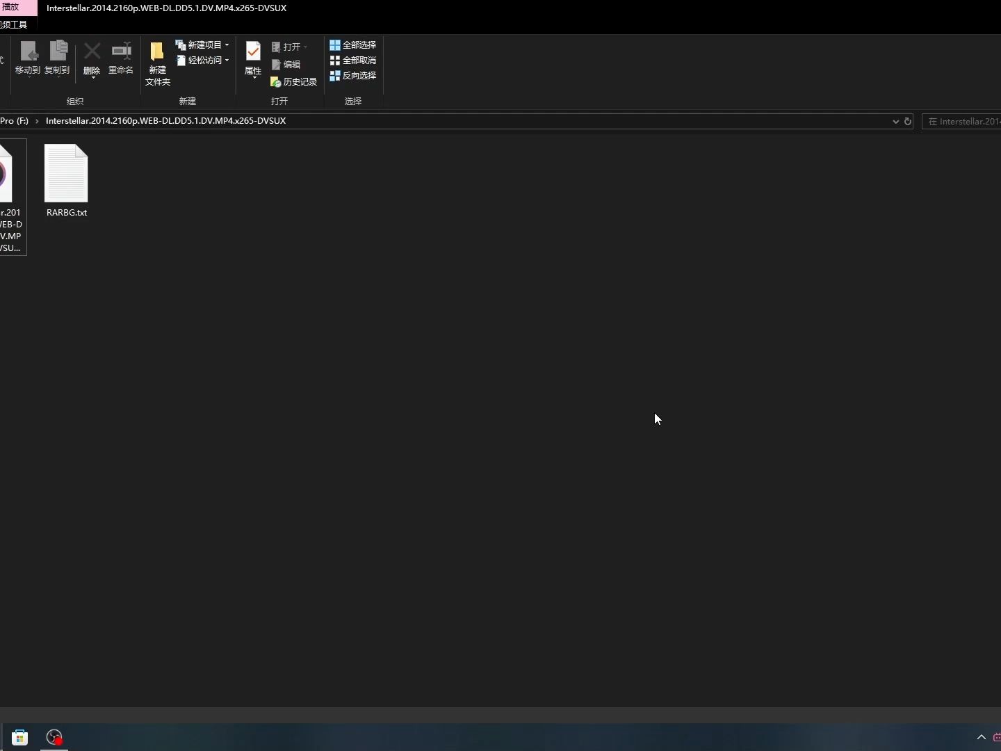Click Invert selection (反向选择)
This screenshot has height=751, width=1001.
click(x=353, y=75)
